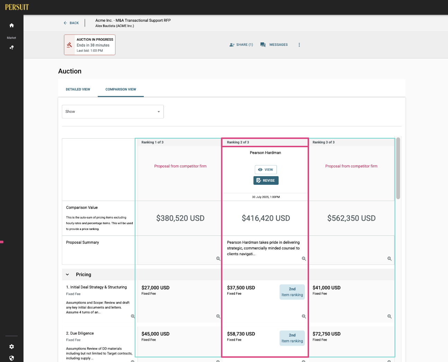448x362 pixels.
Task: Click the $416,420 USD comparison value
Action: click(266, 218)
